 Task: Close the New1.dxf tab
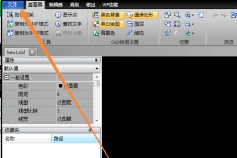32,52
